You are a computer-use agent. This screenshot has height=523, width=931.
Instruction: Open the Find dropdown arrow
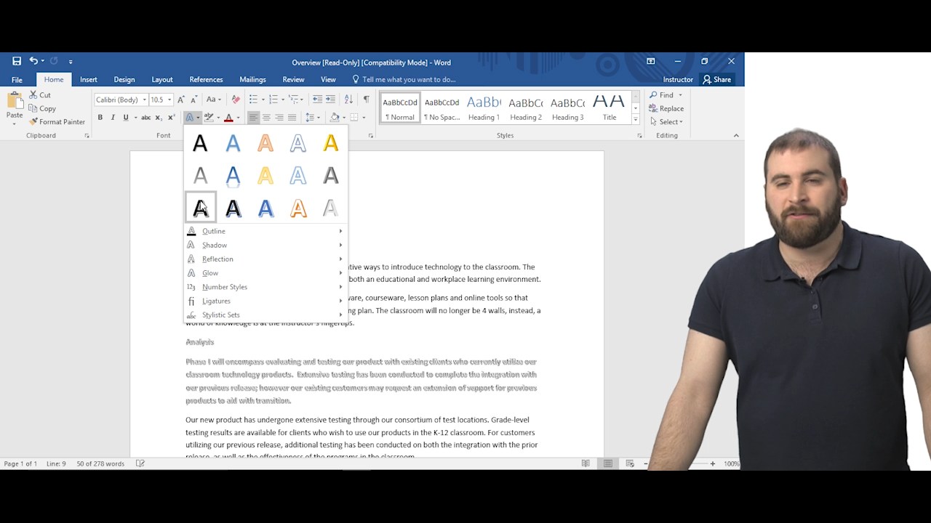(x=681, y=95)
